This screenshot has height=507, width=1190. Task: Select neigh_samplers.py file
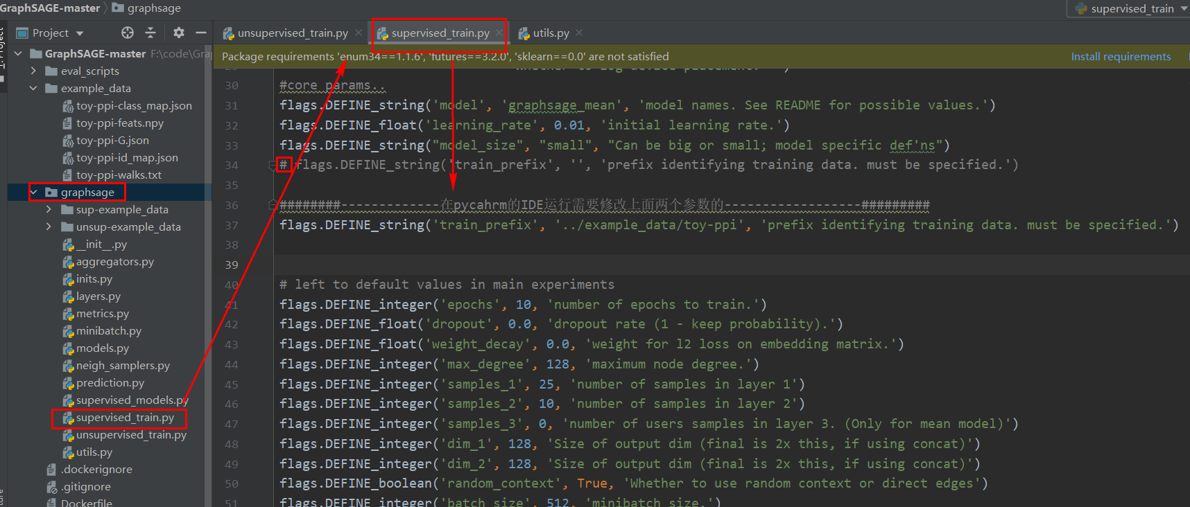(x=123, y=365)
